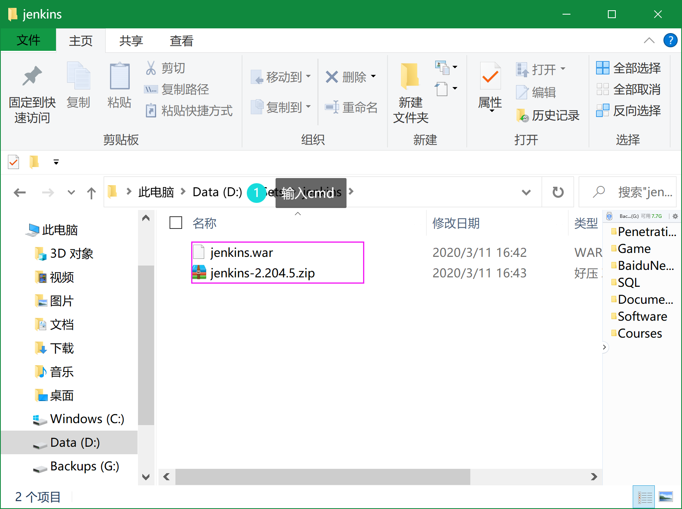Click the Software folder in side widget
Screen dimensions: 682x509
pos(642,316)
